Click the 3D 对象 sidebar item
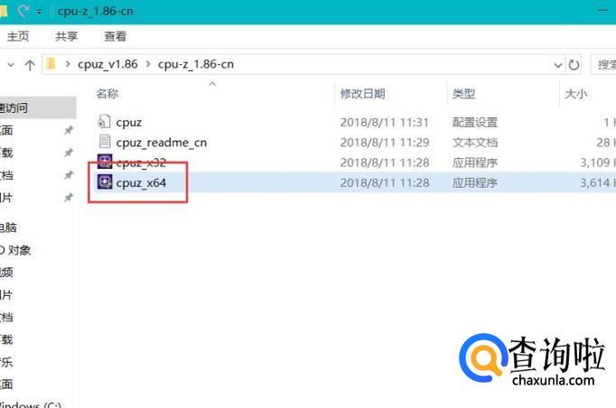 pos(15,250)
